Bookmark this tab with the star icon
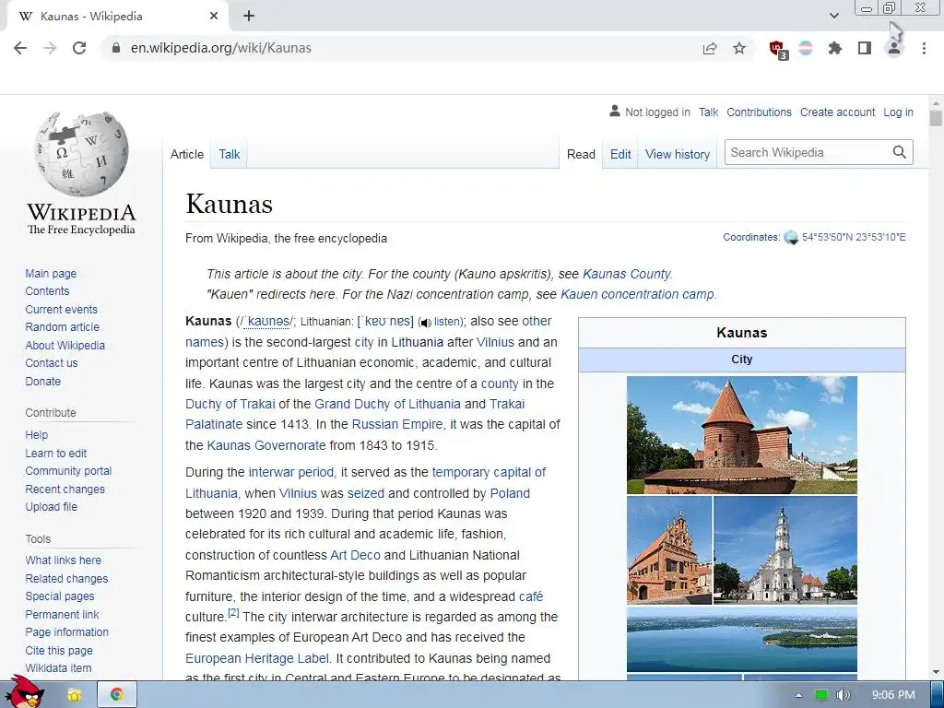The image size is (944, 708). coord(739,48)
